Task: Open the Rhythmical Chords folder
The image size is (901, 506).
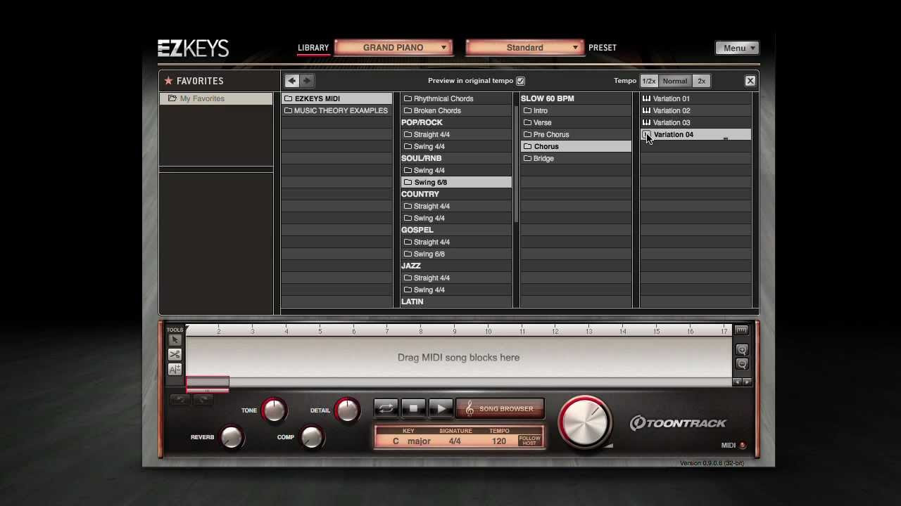Action: pos(456,98)
